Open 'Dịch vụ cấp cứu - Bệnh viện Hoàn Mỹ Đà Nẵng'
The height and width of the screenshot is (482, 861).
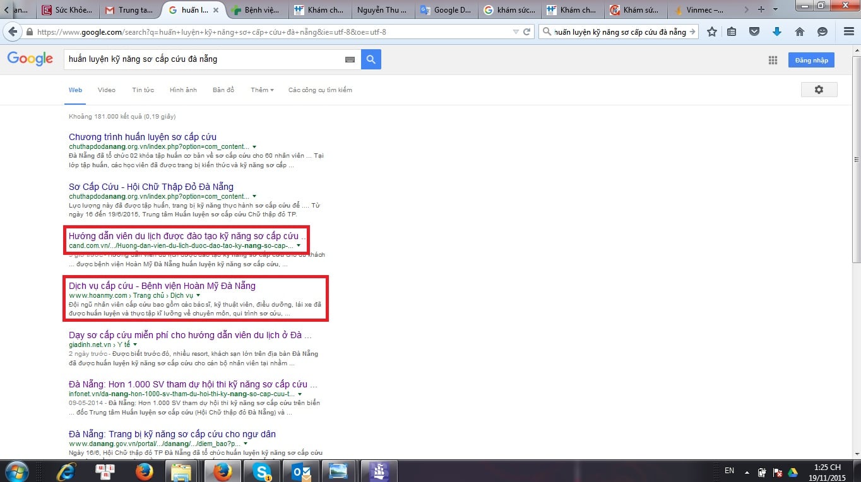point(162,286)
